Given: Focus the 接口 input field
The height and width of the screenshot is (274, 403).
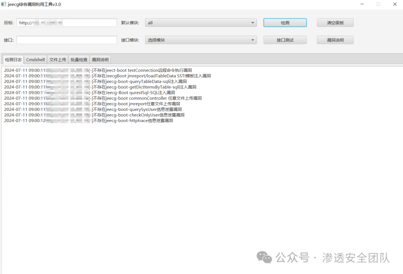Looking at the screenshot, I should [67, 40].
